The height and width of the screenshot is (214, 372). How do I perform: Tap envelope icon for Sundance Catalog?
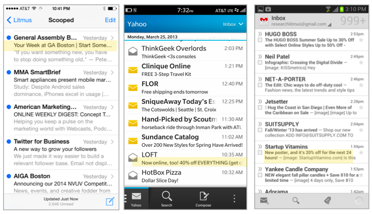click(133, 141)
